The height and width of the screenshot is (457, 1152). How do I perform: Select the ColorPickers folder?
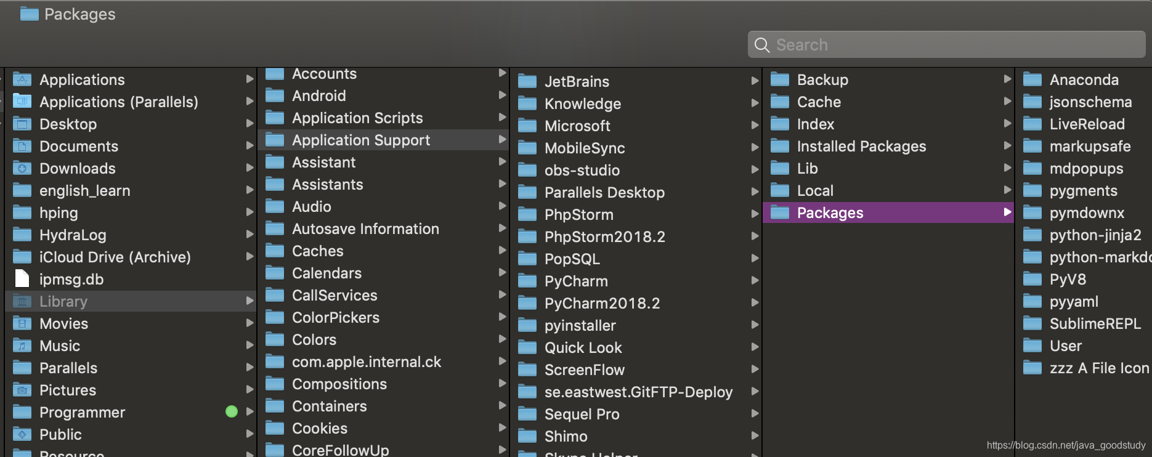click(x=383, y=317)
